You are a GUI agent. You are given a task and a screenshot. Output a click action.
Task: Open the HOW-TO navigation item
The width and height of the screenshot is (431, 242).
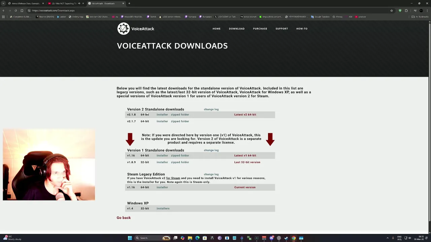pos(302,29)
